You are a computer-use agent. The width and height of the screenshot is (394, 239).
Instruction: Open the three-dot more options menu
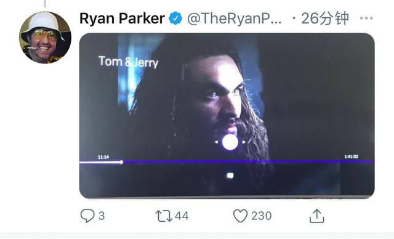tap(366, 18)
